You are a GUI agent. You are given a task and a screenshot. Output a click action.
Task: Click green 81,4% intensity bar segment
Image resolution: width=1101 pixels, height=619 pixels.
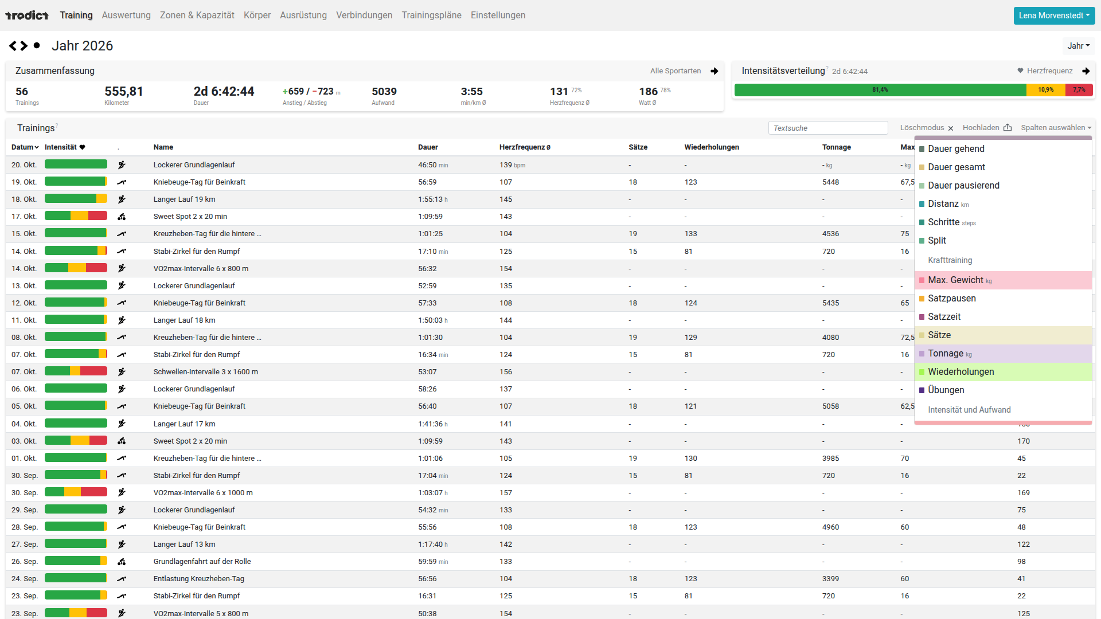[880, 90]
